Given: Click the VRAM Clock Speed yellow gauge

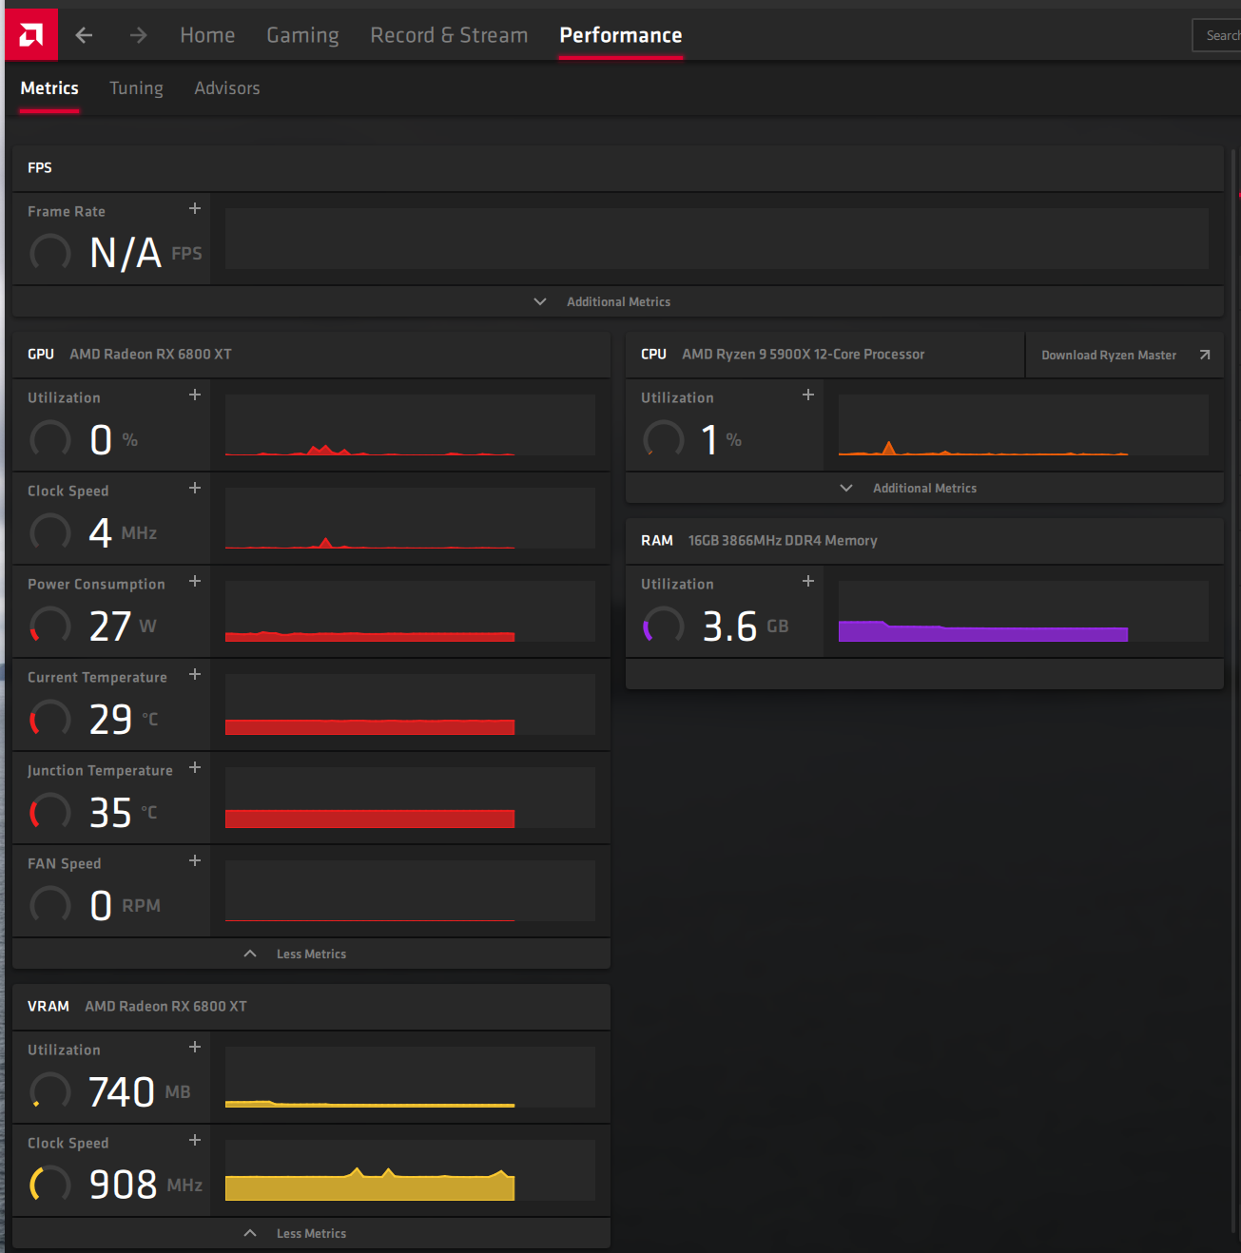Looking at the screenshot, I should click(50, 1185).
